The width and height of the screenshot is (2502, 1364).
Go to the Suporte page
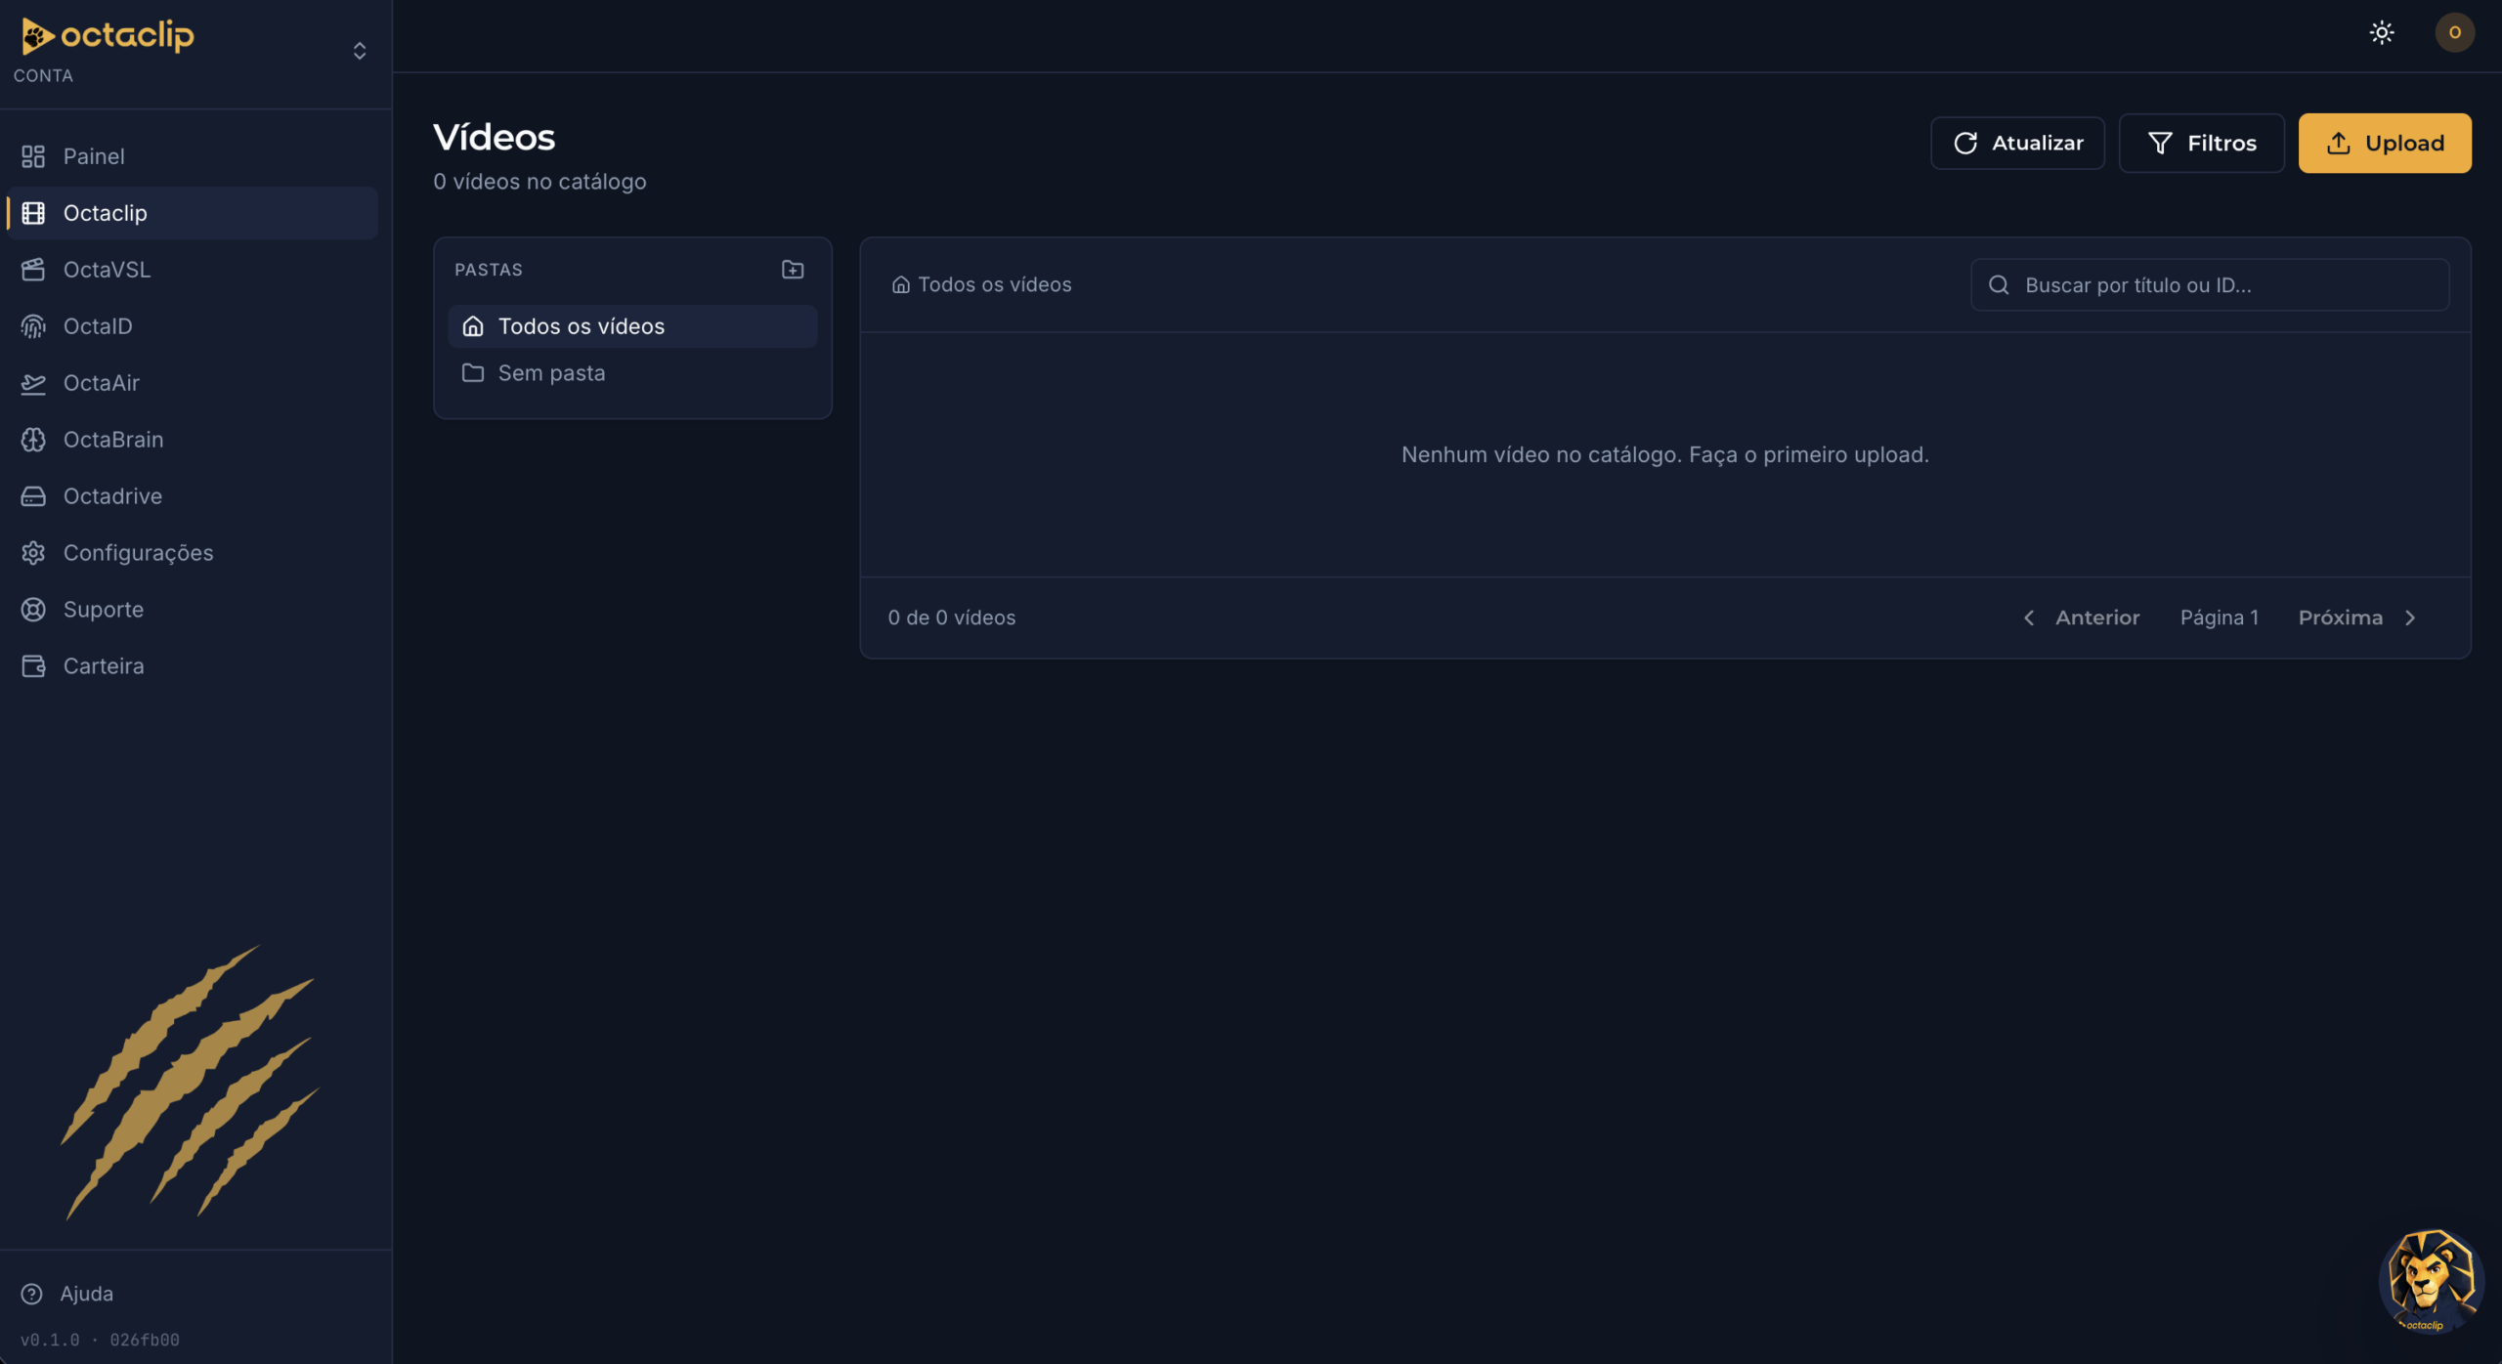point(192,610)
